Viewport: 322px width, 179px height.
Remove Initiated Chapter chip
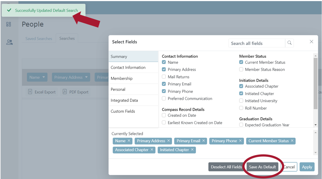192,150
